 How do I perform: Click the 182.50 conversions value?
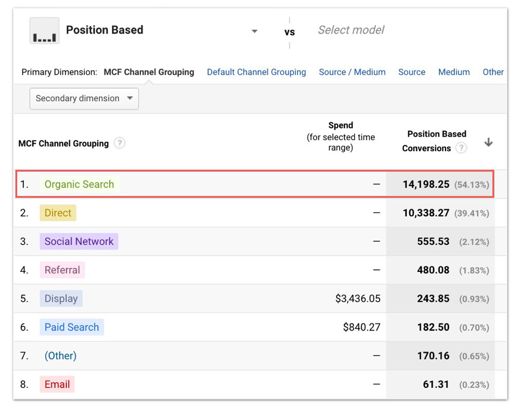pos(433,327)
